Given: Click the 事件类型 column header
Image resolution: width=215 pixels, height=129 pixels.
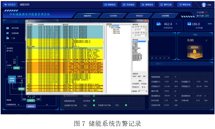Looking at the screenshot, I should coord(32,25).
